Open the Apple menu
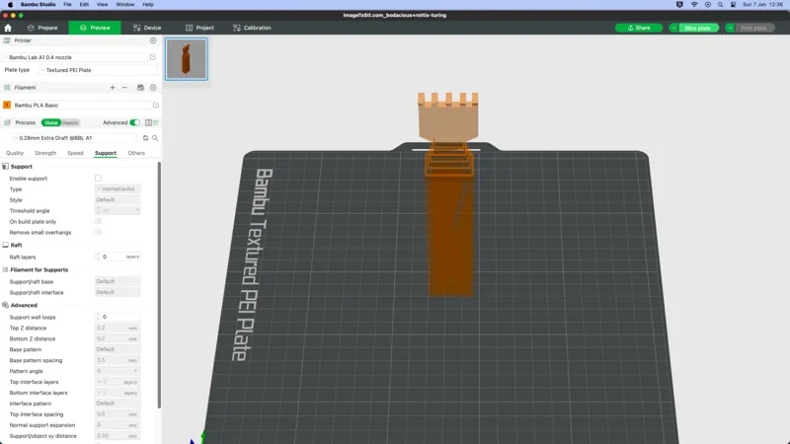Image resolution: width=790 pixels, height=444 pixels. click(x=10, y=5)
